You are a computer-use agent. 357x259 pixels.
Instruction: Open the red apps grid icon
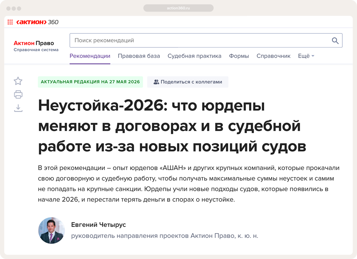[10, 22]
